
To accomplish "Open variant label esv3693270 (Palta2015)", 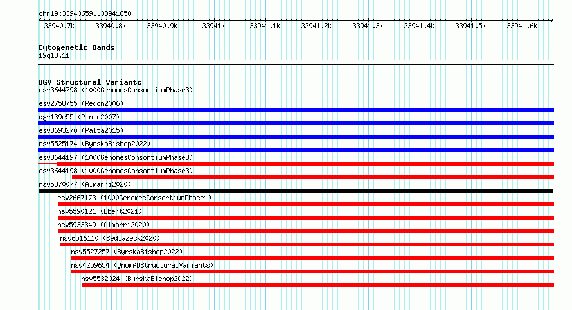I will [x=81, y=130].
